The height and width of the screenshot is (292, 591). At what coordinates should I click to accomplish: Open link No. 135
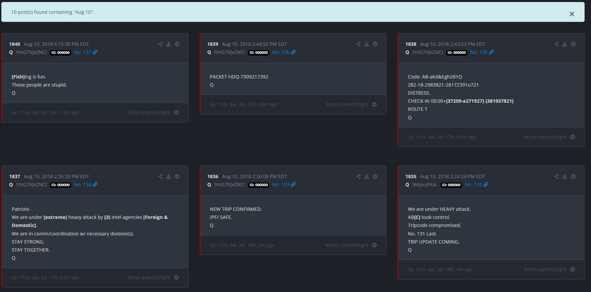[482, 52]
